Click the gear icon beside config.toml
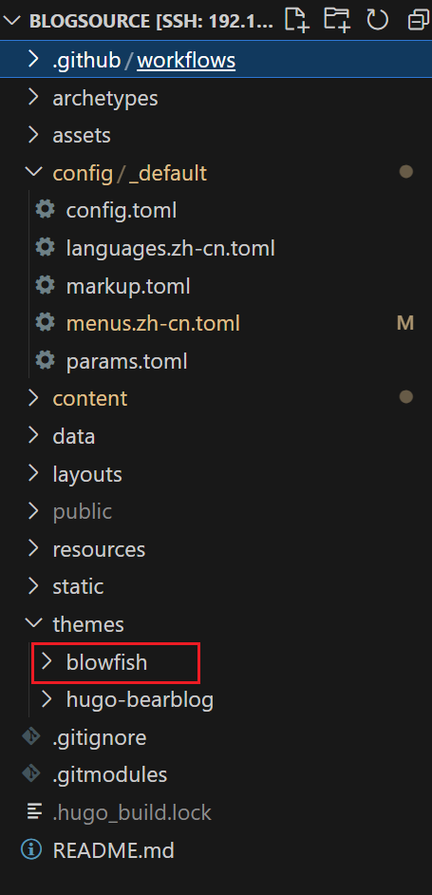Viewport: 432px width, 895px height. point(46,210)
